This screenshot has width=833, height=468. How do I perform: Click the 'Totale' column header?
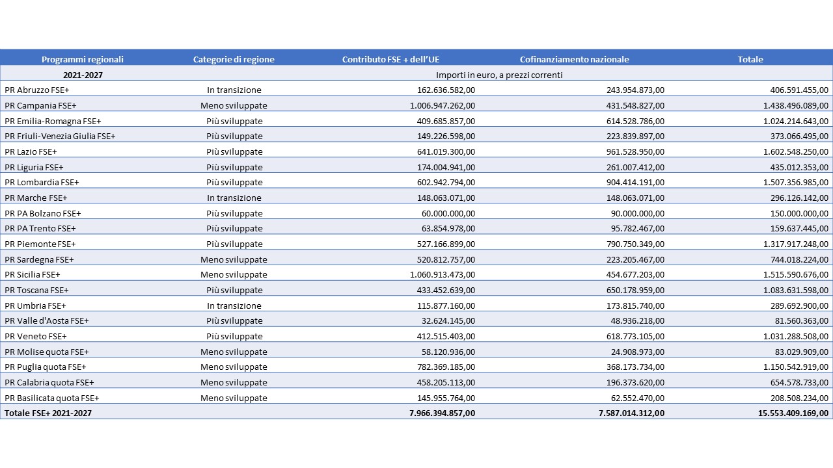coord(750,59)
